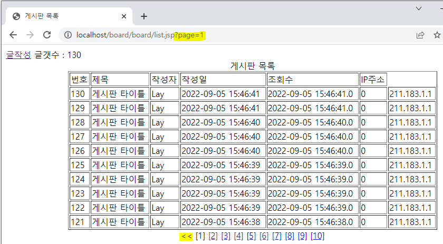
Task: Click post number 128 cell
Action: 80,122
